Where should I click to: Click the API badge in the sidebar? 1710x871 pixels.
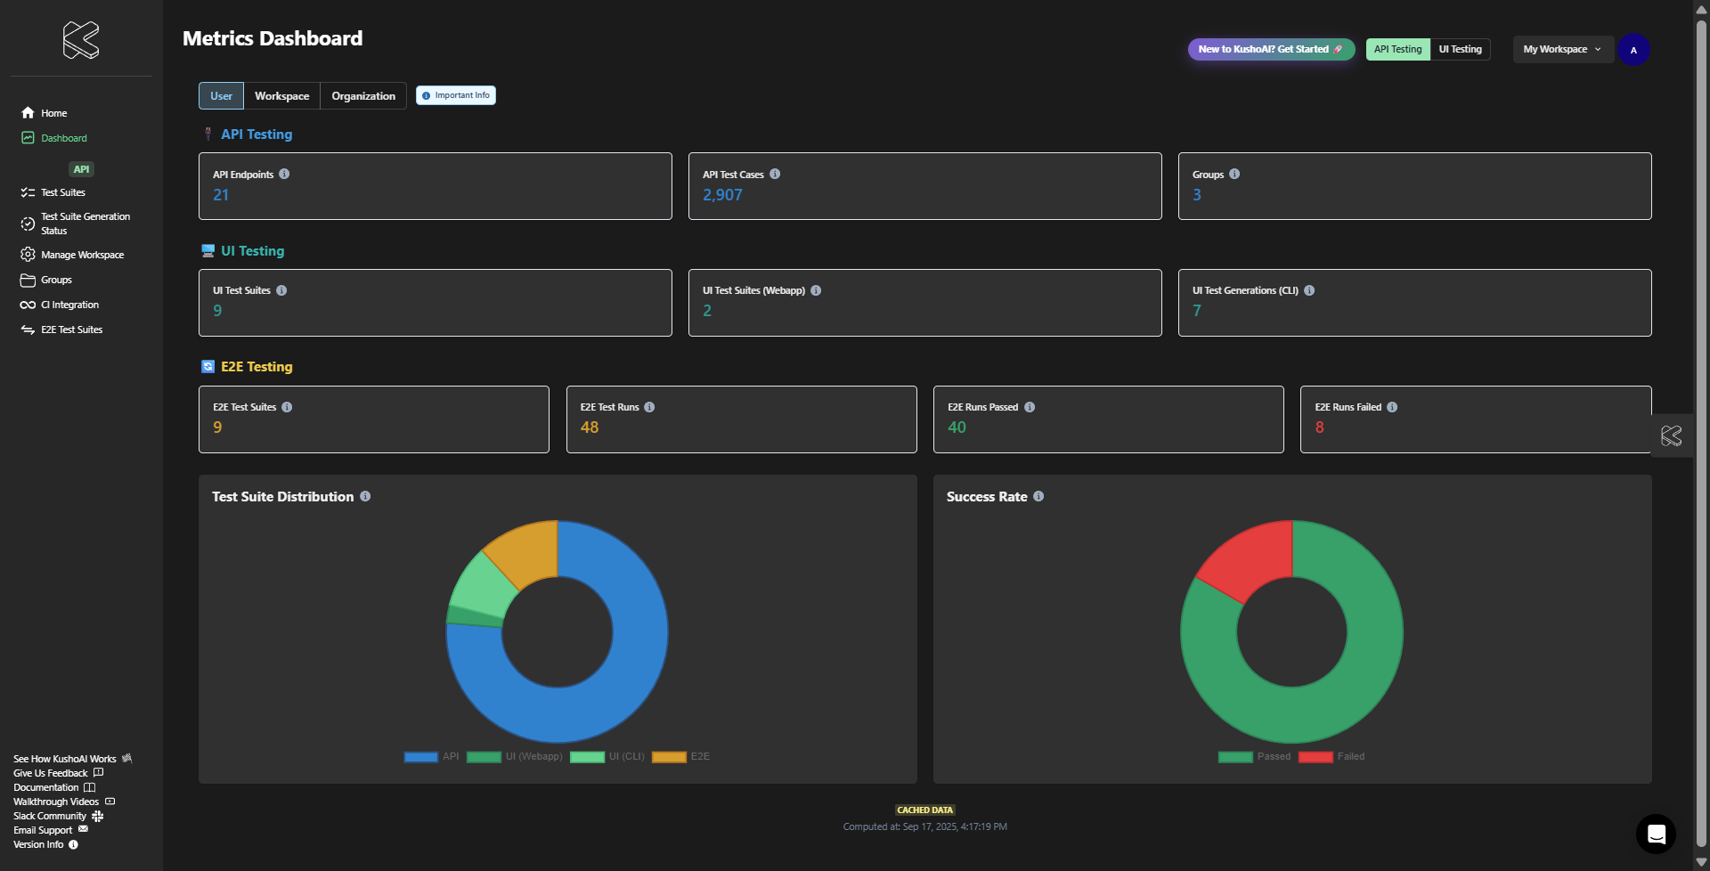[x=81, y=169]
